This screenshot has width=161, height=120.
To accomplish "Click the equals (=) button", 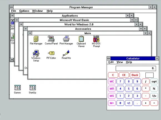I will coord(154,103).
